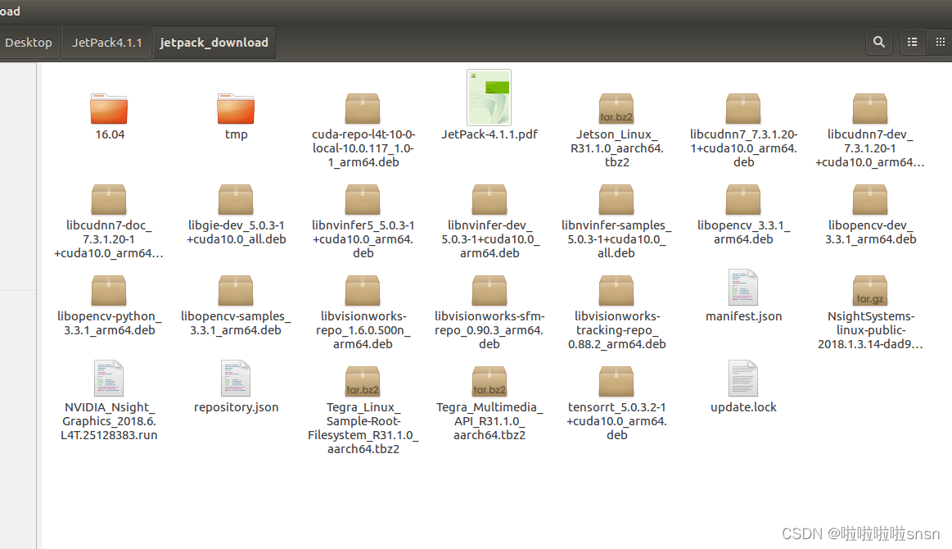This screenshot has height=549, width=952.
Task: Select the libnvinfer5_5.0.3-1 package icon
Action: pos(363,200)
